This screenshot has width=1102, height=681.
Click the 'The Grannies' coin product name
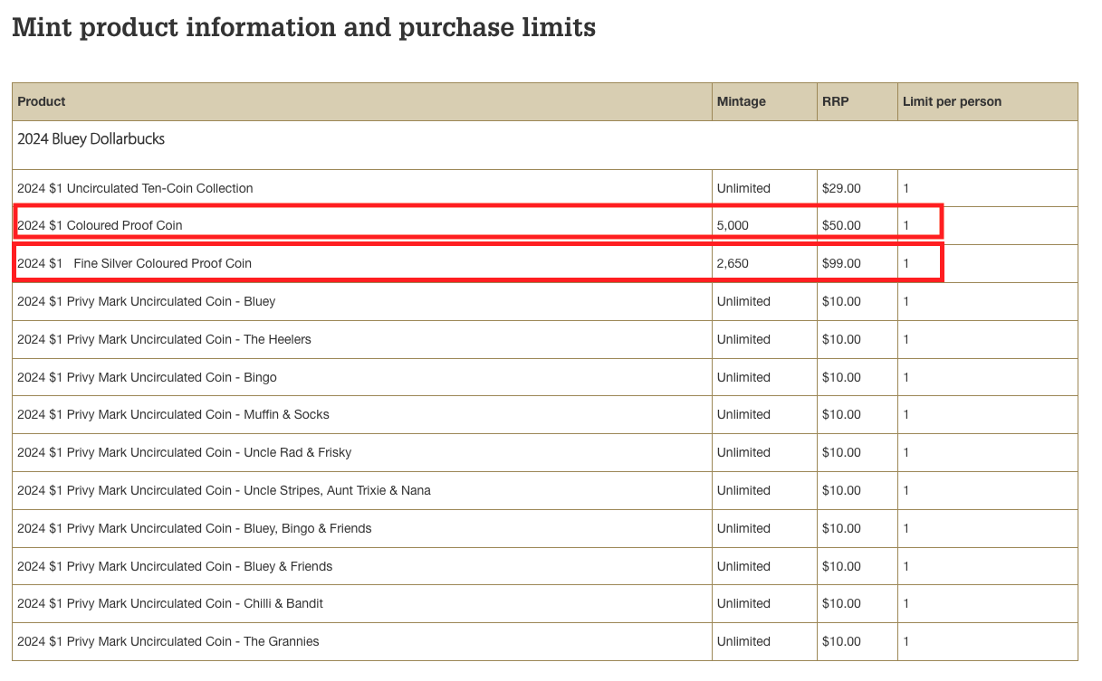point(168,641)
